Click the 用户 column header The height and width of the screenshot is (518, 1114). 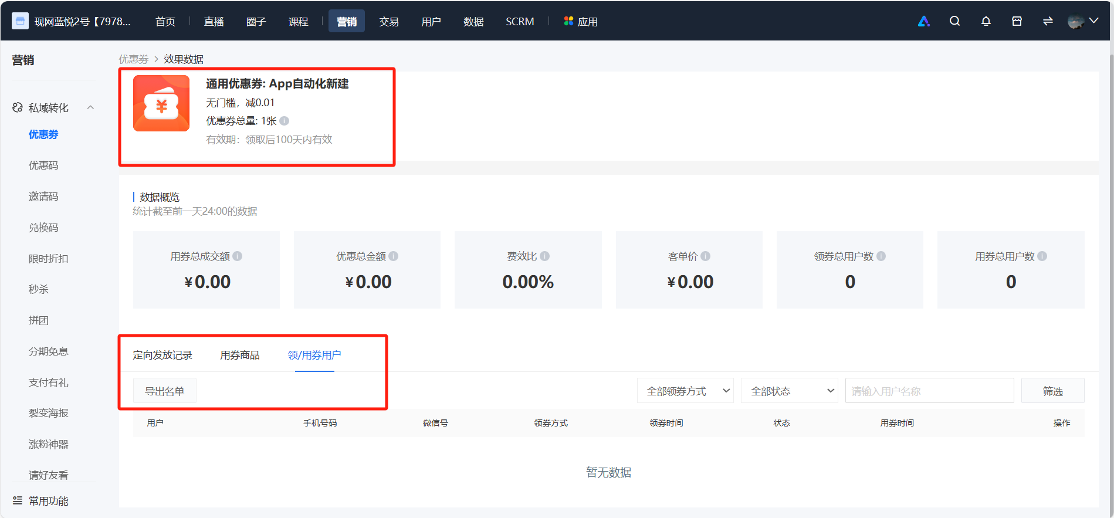[155, 423]
